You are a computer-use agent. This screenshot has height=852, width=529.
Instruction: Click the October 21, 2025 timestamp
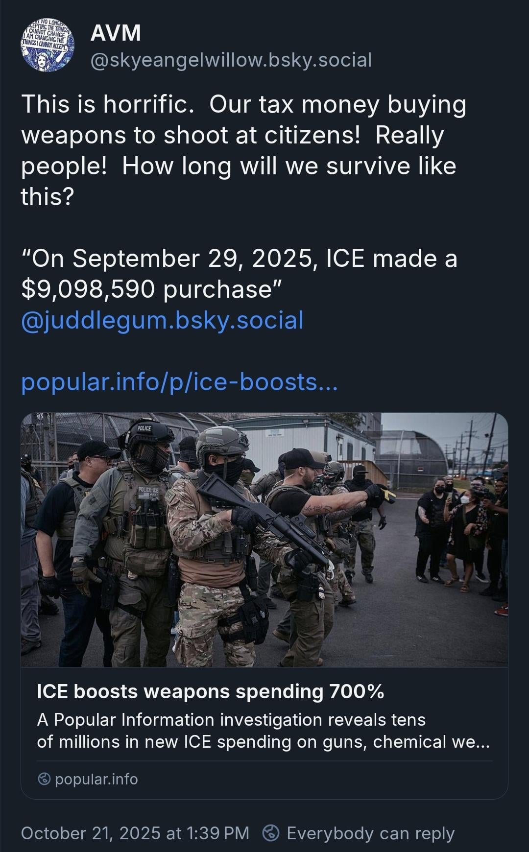tap(135, 833)
